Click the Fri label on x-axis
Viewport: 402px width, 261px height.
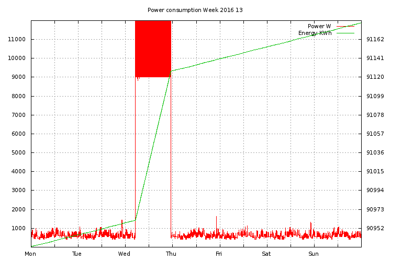[x=219, y=254]
